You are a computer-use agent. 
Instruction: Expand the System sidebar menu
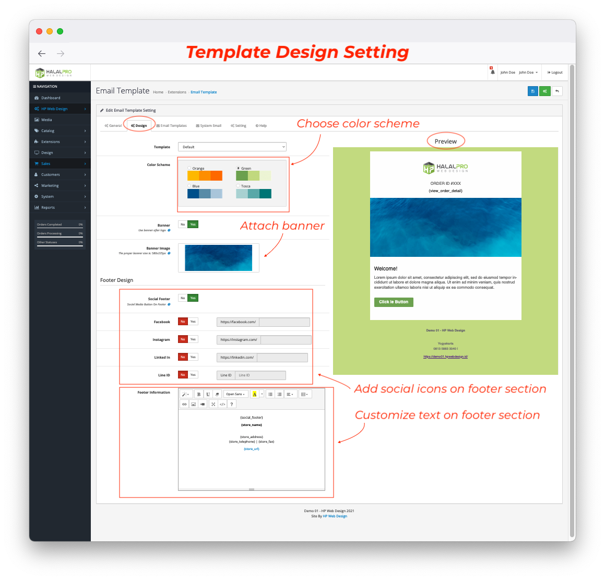tap(60, 196)
